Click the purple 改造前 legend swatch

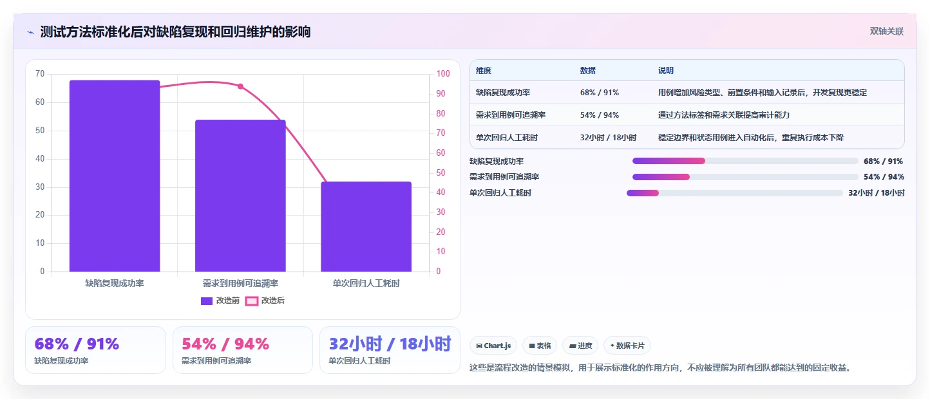(x=207, y=301)
